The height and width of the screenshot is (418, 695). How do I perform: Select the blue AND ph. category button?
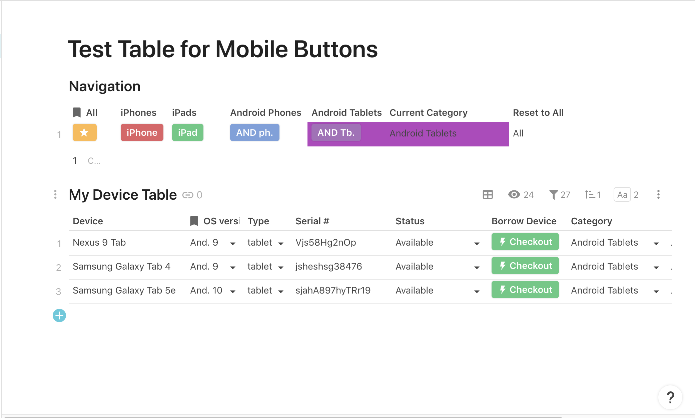254,132
